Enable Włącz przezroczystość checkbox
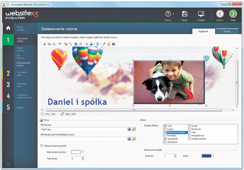 click(42, 146)
